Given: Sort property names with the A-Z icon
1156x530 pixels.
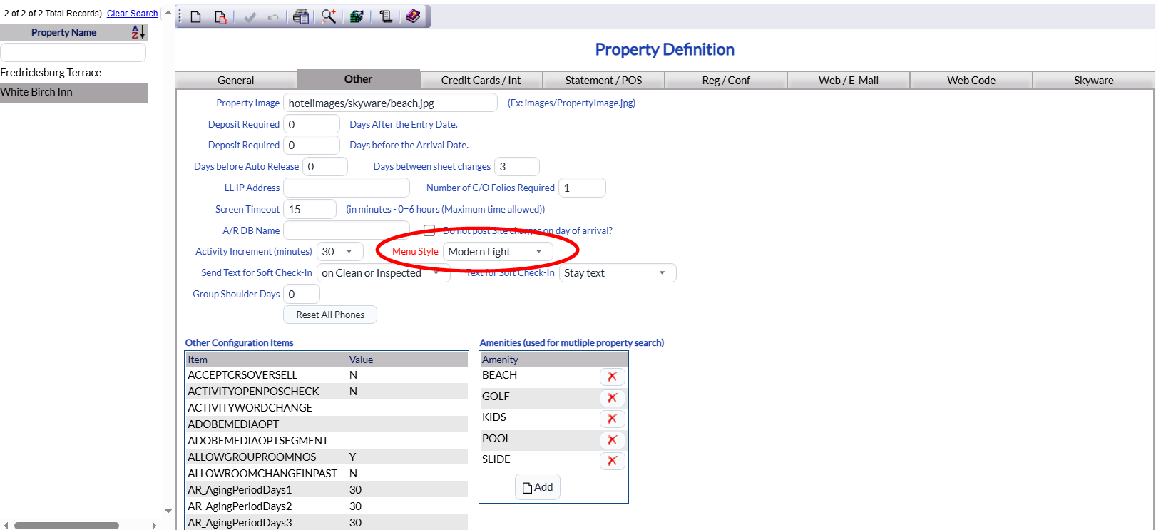Looking at the screenshot, I should pyautogui.click(x=138, y=32).
